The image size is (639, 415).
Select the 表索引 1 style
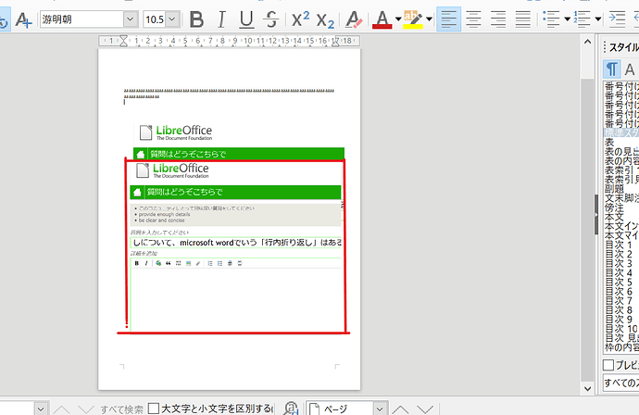(621, 170)
